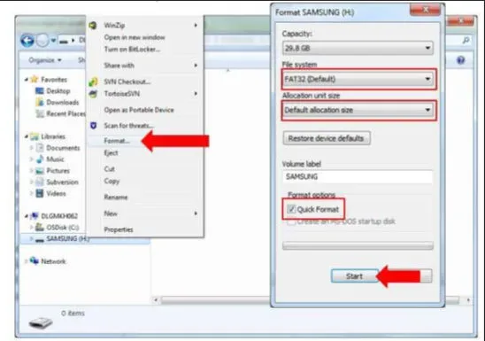The width and height of the screenshot is (485, 341).
Task: Click the Volume label SAMSUNG text field
Action: pos(358,177)
